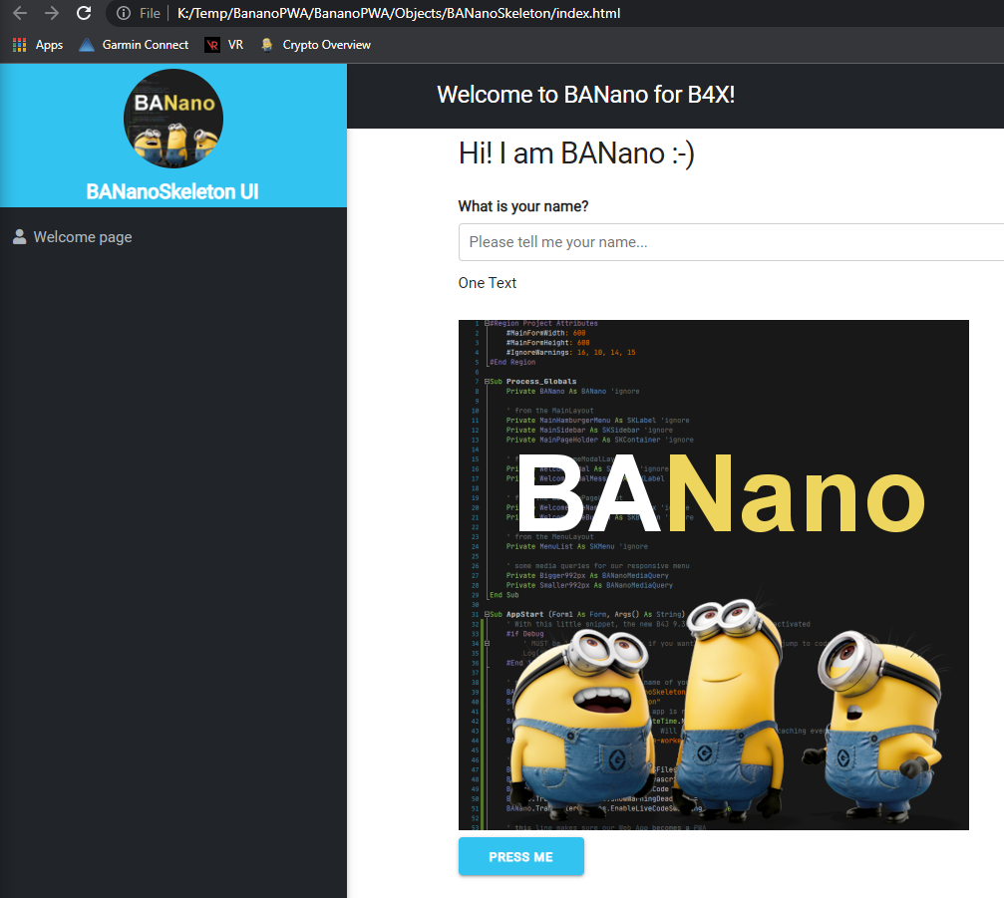Open the Crypto Overview bookmark

pos(316,45)
